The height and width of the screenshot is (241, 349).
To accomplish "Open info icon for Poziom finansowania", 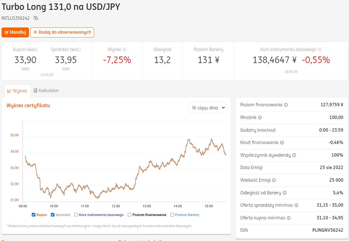I will (x=286, y=105).
